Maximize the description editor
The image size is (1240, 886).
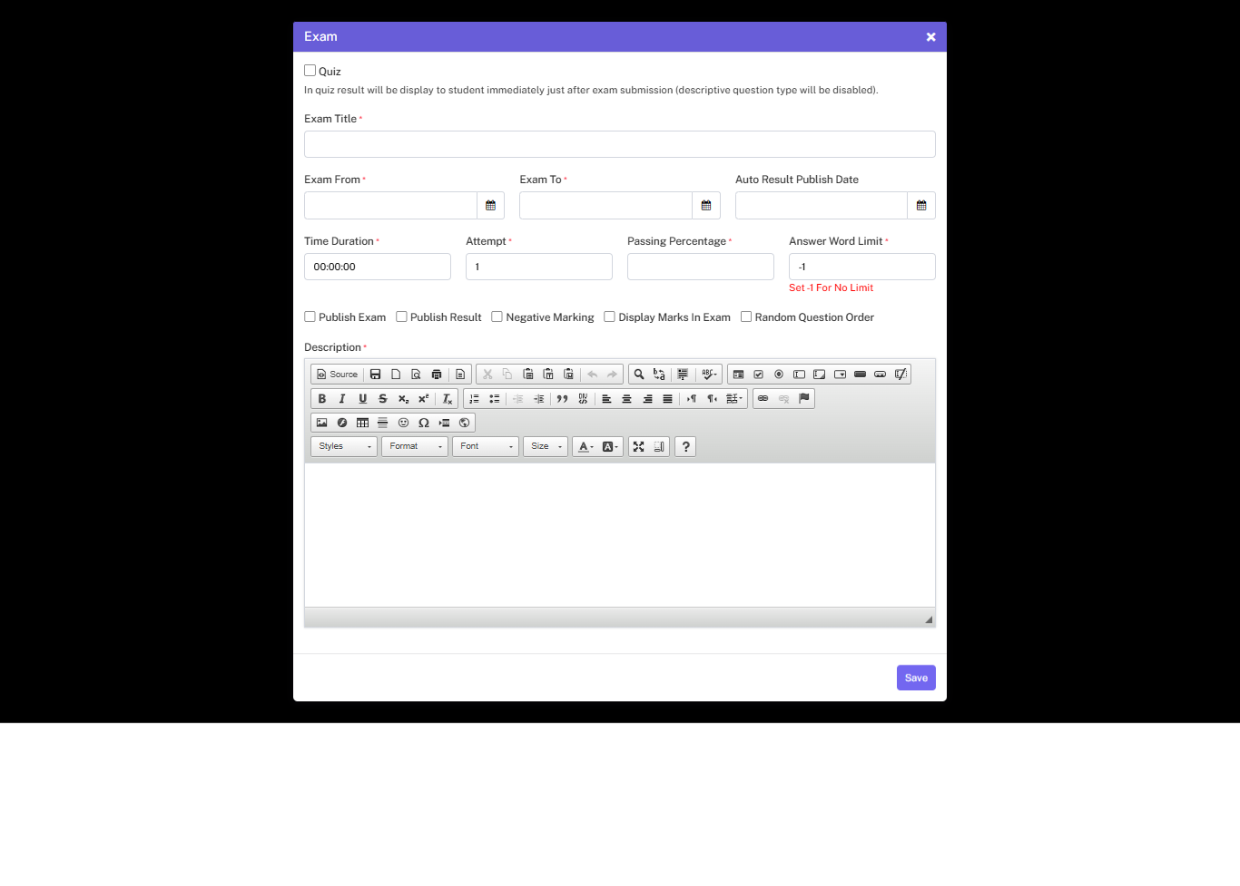point(638,446)
